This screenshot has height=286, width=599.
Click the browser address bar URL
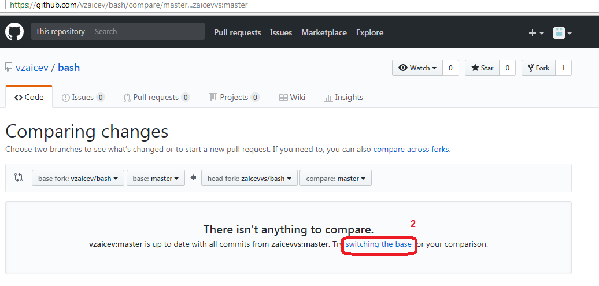pos(128,5)
